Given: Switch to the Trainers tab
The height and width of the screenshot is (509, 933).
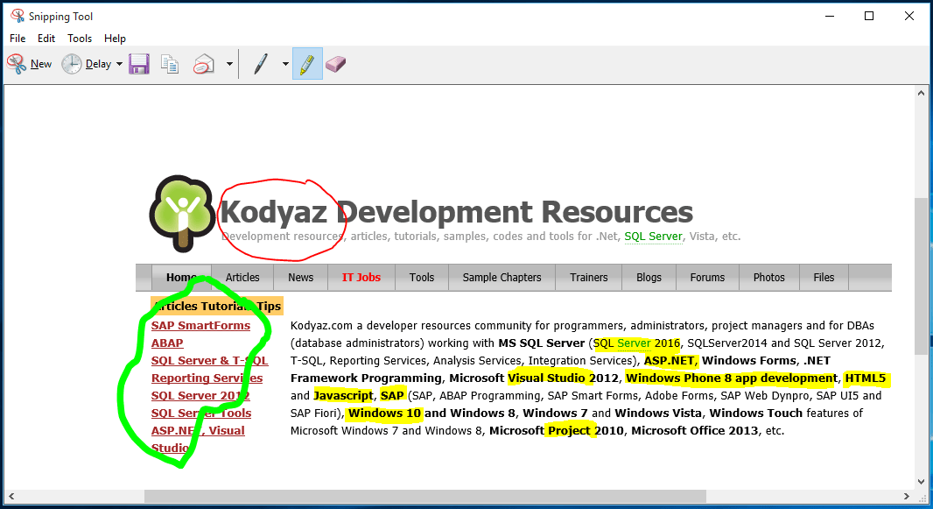Looking at the screenshot, I should pos(589,278).
